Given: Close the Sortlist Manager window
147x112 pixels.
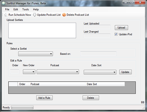Looking at the screenshot, I should point(140,2).
